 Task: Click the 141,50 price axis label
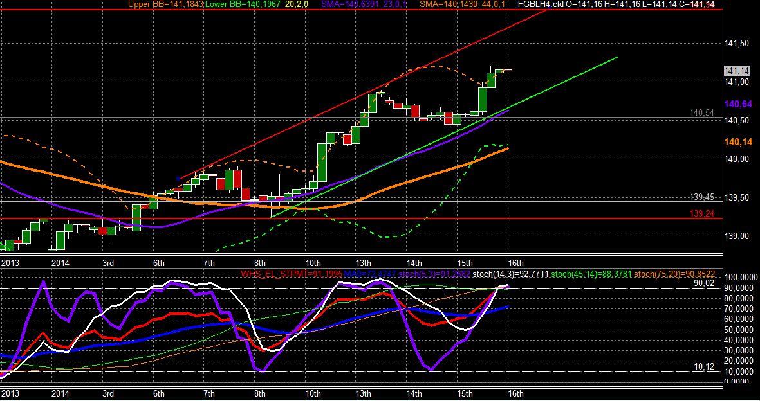pos(737,44)
